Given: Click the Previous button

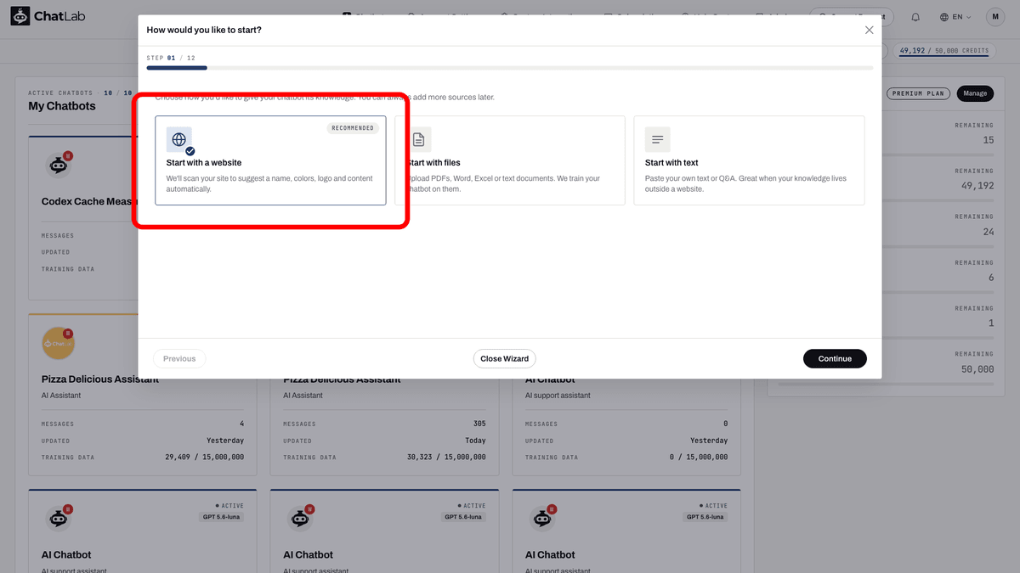Looking at the screenshot, I should click(179, 358).
